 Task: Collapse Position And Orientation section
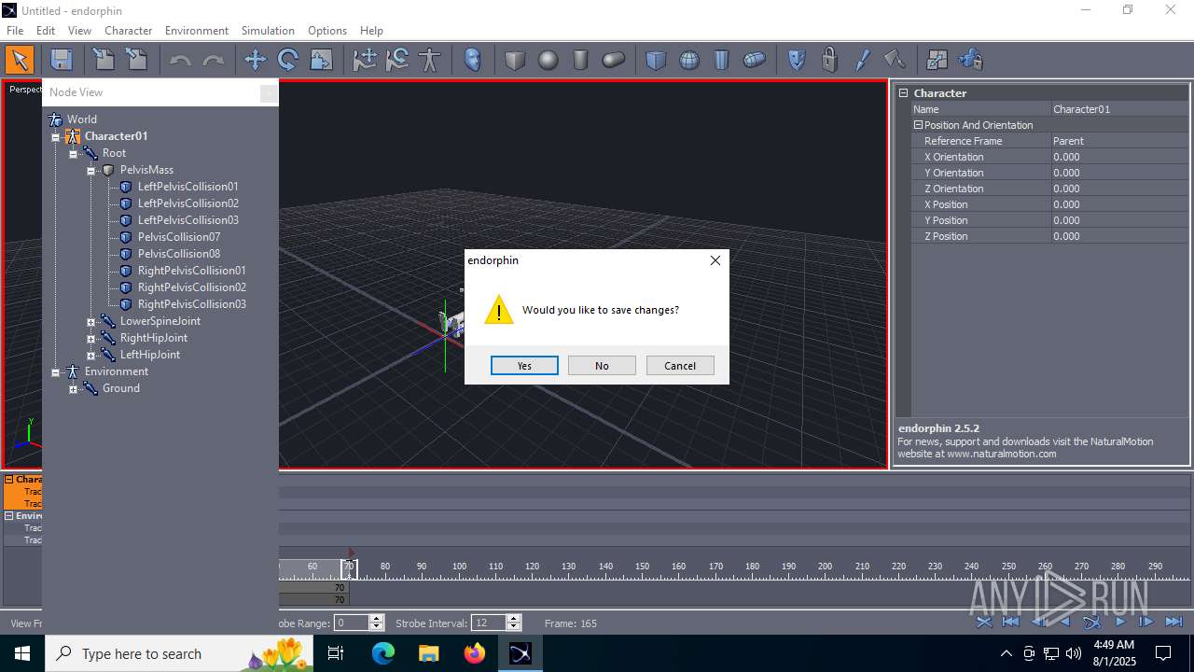pos(918,125)
